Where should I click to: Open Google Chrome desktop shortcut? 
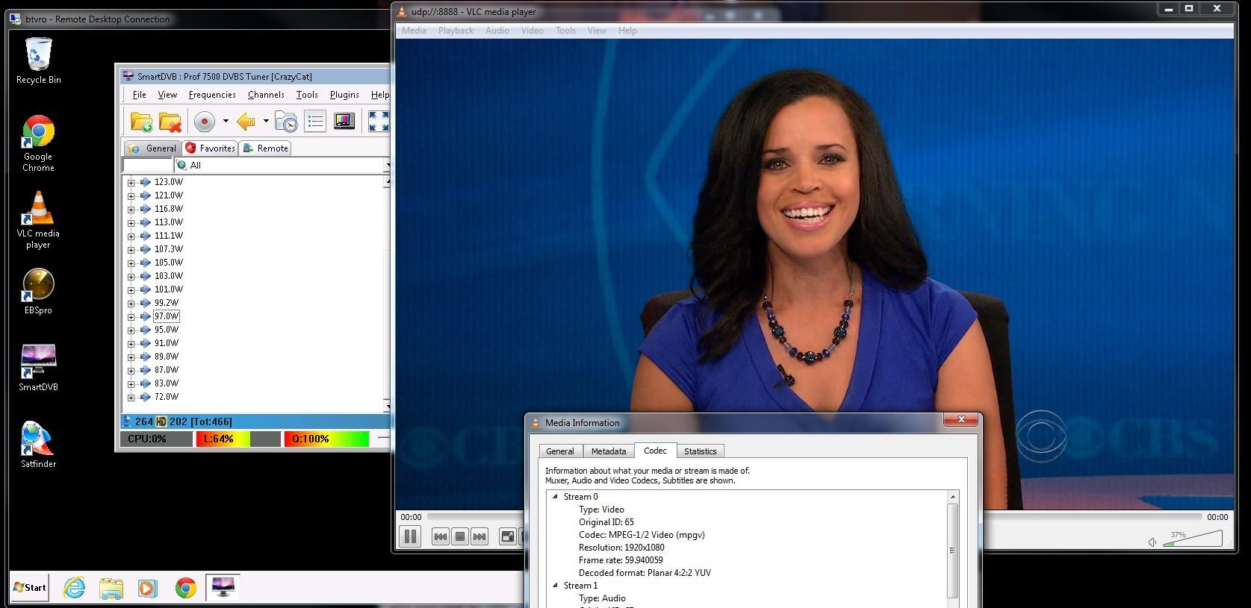point(39,143)
